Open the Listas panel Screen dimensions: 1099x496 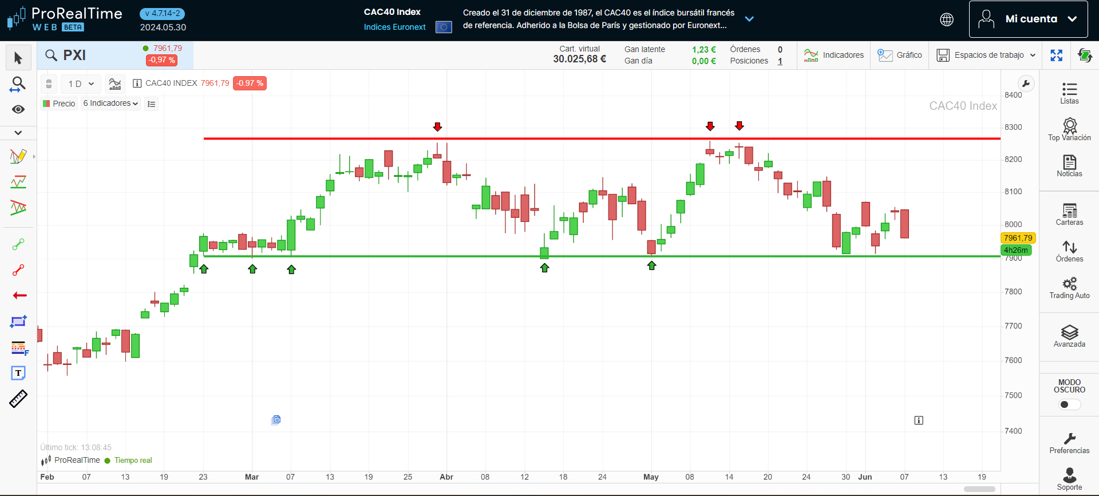[1069, 93]
